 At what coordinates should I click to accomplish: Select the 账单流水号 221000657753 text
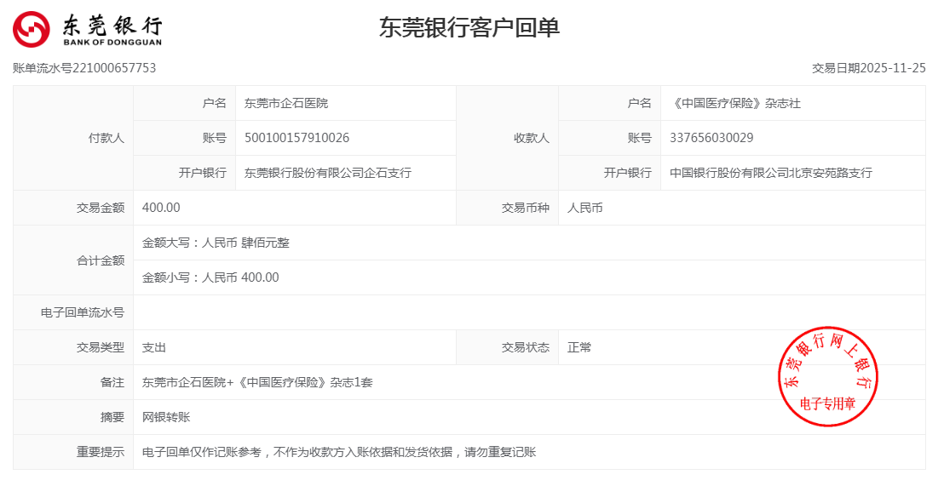[84, 68]
